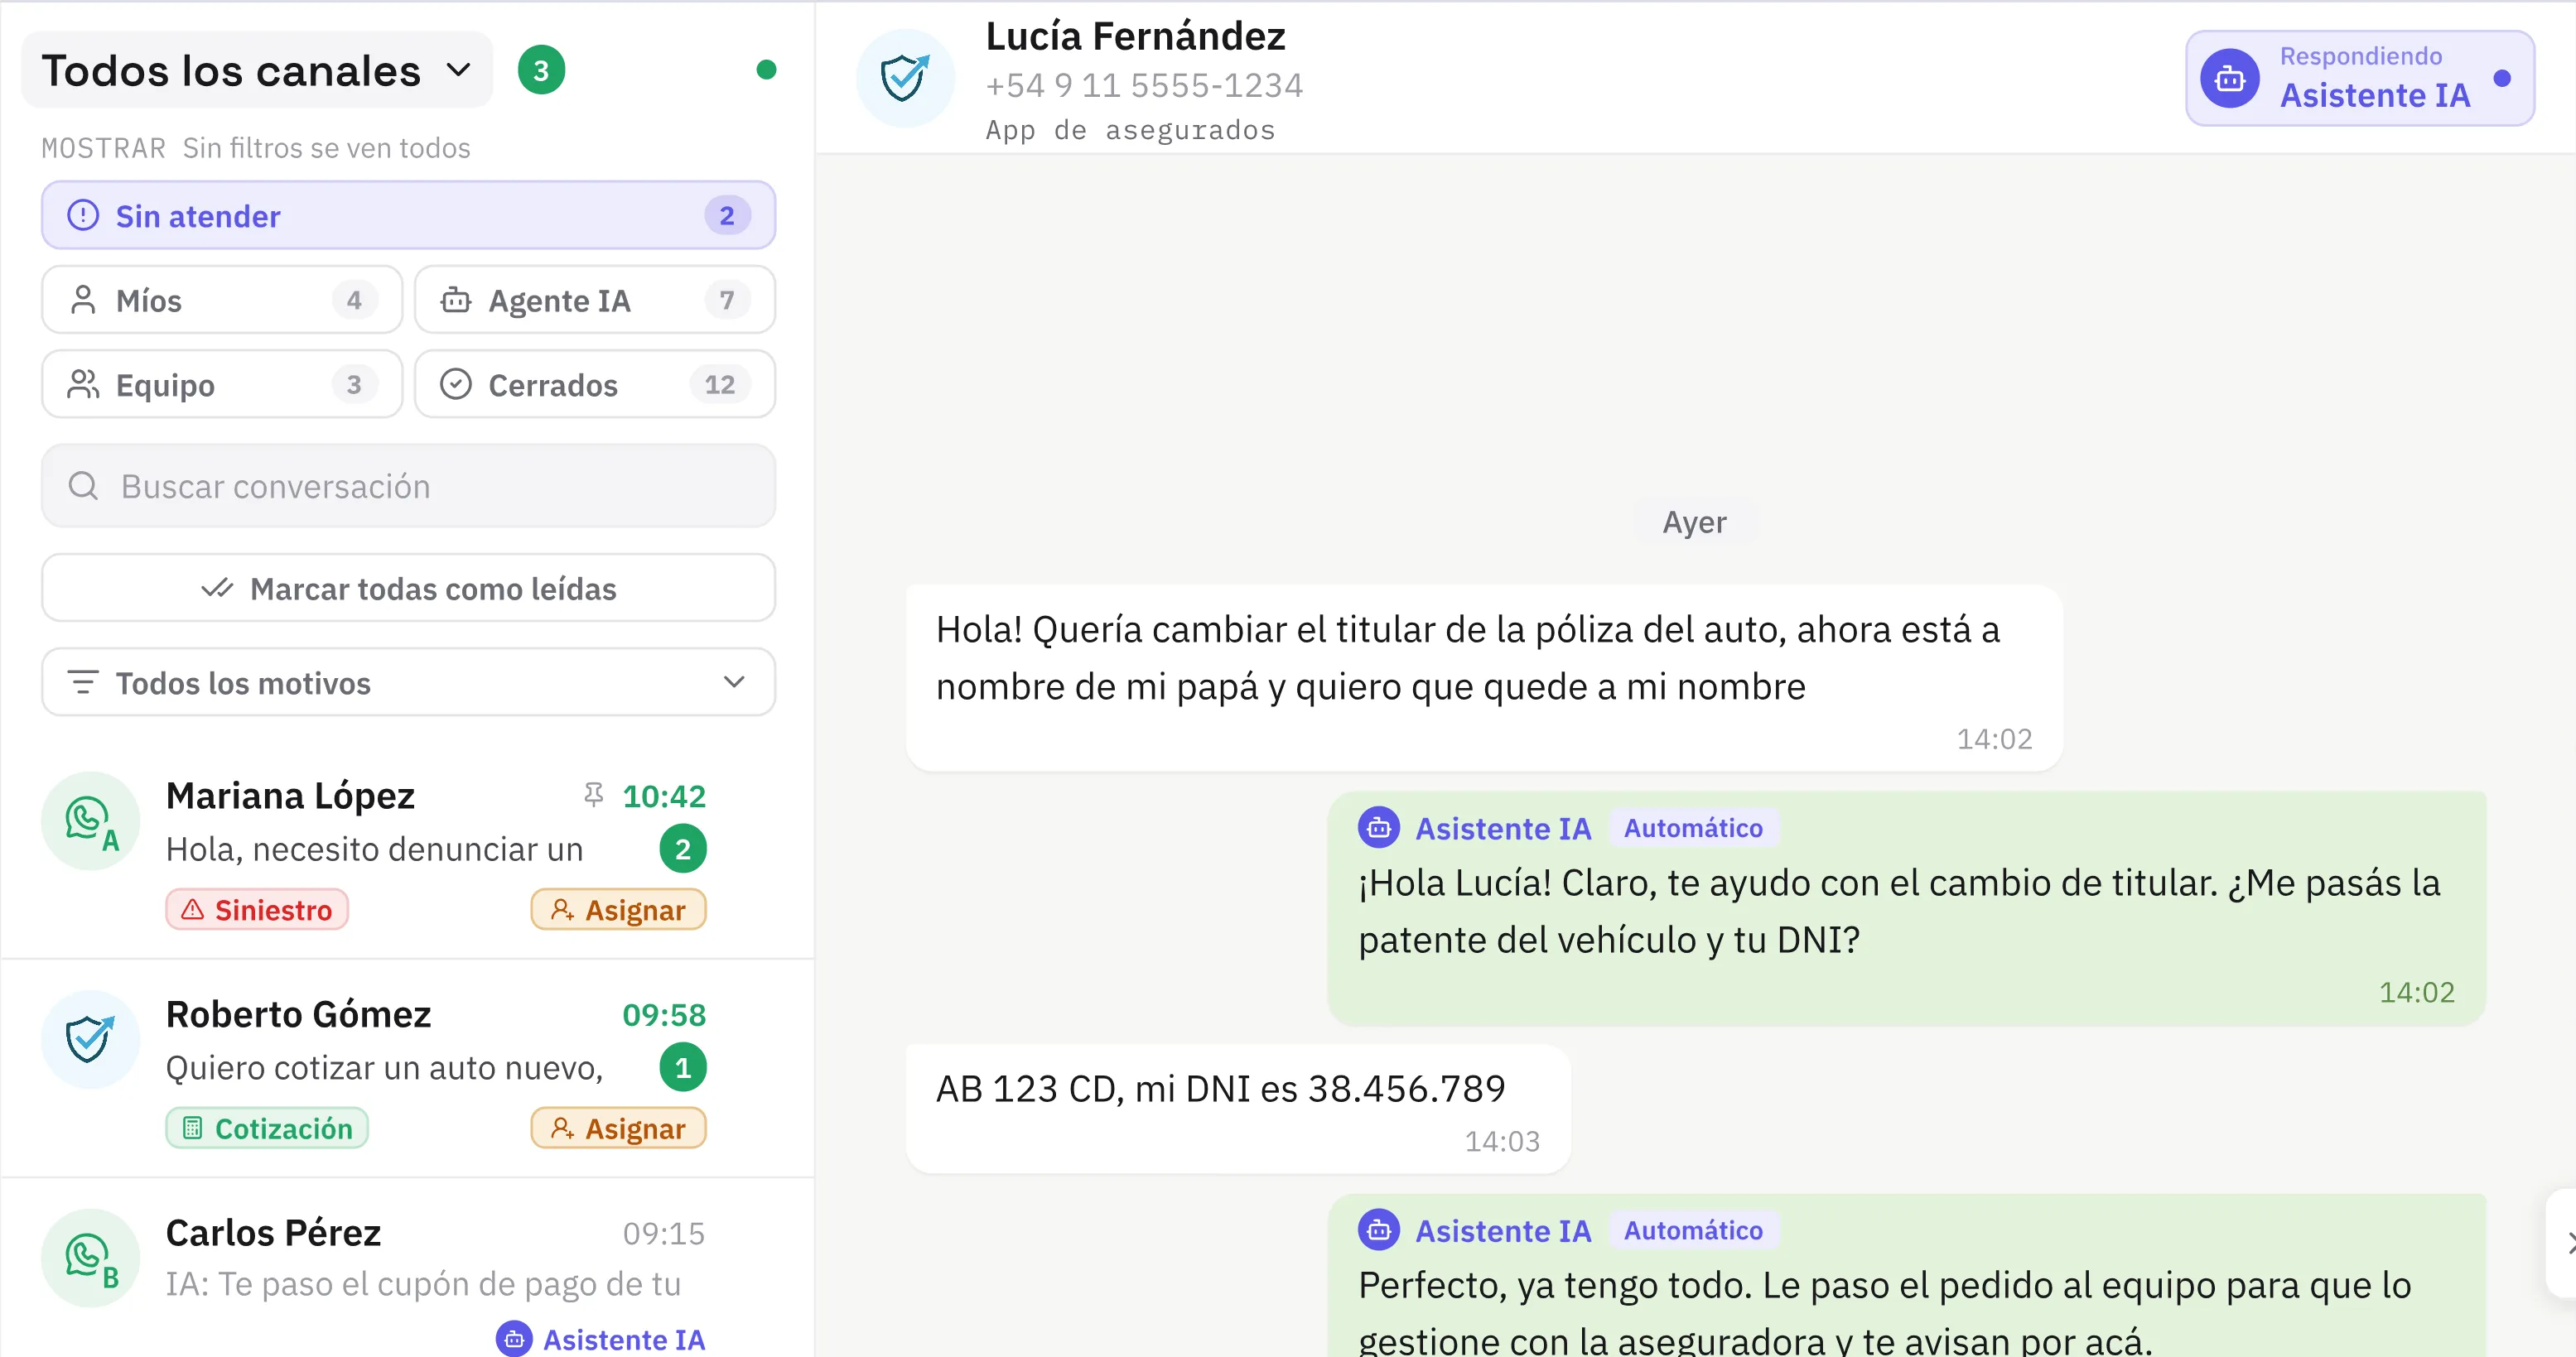Viewport: 2576px width, 1357px height.
Task: Click the Lucía Fernández contact name
Action: [x=1135, y=37]
